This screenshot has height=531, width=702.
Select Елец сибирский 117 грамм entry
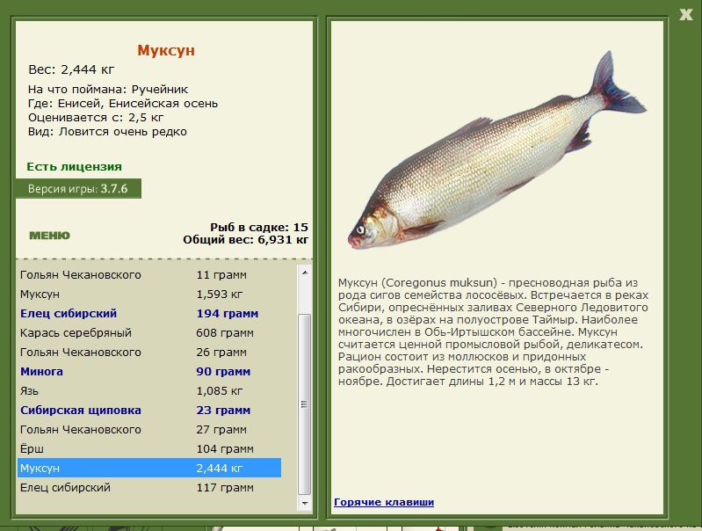click(x=149, y=487)
